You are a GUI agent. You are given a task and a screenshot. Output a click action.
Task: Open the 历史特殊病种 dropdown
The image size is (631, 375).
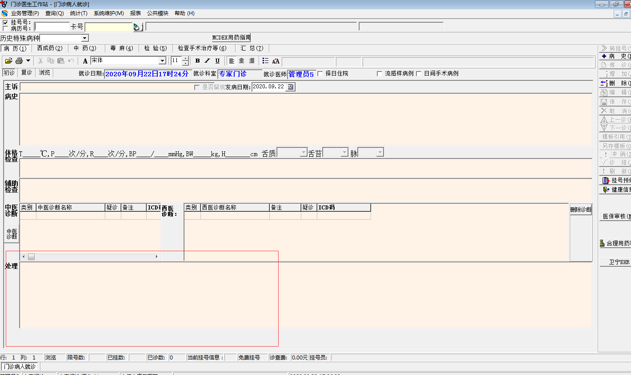[x=84, y=38]
